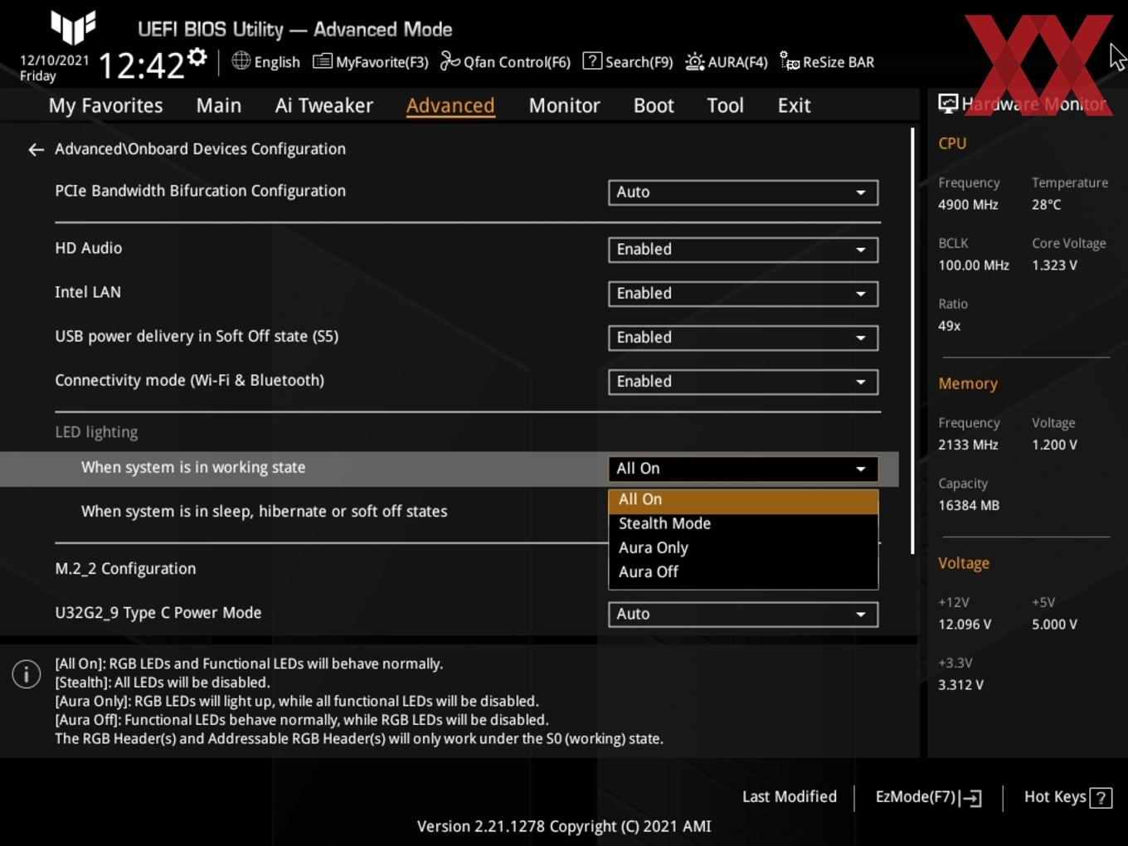
Task: Click CPU temperature value 28°C
Action: tap(1046, 205)
